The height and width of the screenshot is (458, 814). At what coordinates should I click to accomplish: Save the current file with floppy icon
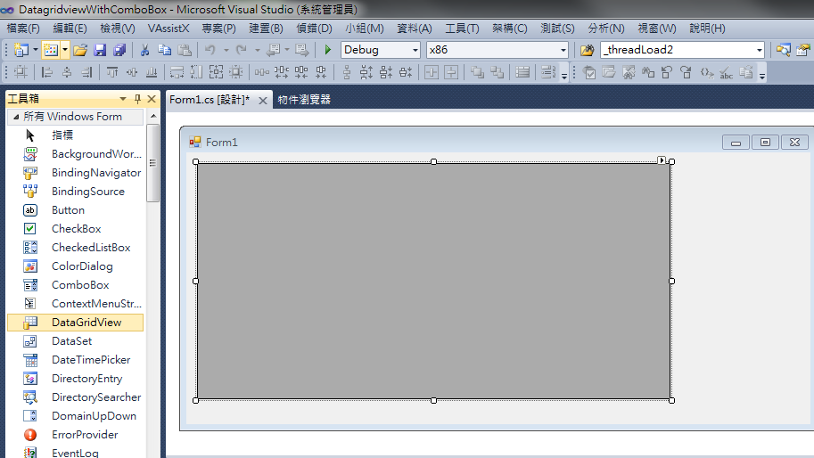100,50
